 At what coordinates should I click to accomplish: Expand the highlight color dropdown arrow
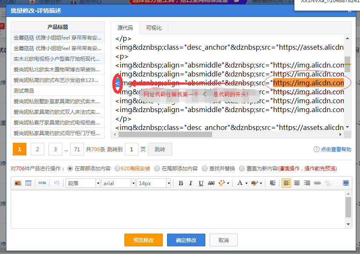(261, 183)
